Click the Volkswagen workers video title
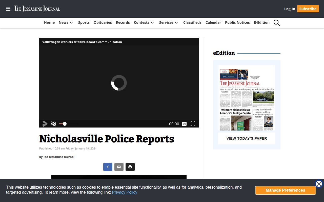 coord(82,42)
